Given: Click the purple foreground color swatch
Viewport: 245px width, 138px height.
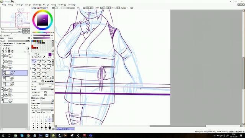Looking at the screenshot, I should click(x=50, y=54).
